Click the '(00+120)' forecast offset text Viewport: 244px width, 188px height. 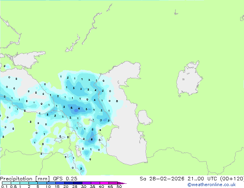pos(232,179)
